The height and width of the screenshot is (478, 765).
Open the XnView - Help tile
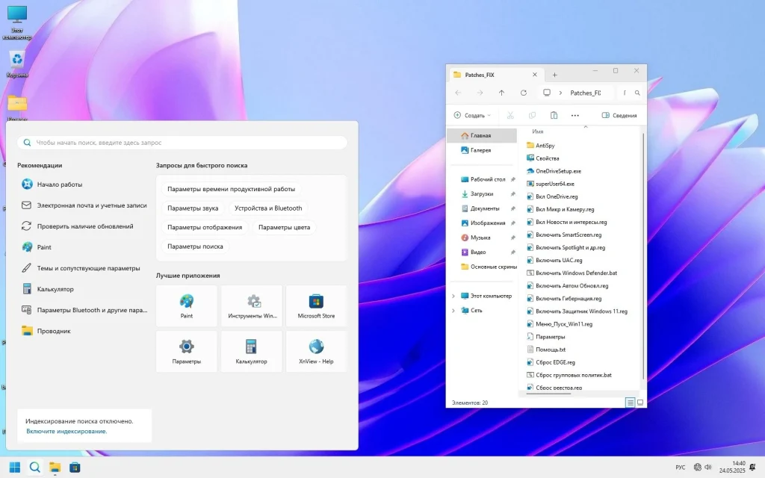(x=316, y=351)
